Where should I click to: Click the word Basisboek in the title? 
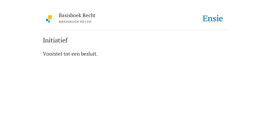point(70,15)
